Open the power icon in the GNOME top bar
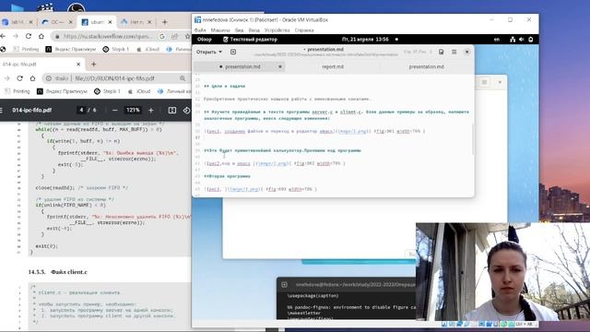The image size is (590, 332). pyautogui.click(x=531, y=39)
